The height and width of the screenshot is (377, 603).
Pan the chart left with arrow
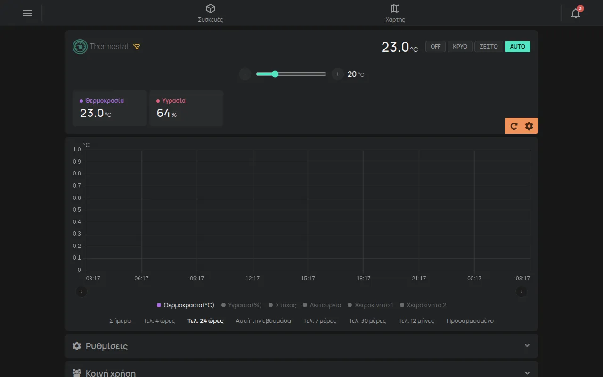coord(81,292)
